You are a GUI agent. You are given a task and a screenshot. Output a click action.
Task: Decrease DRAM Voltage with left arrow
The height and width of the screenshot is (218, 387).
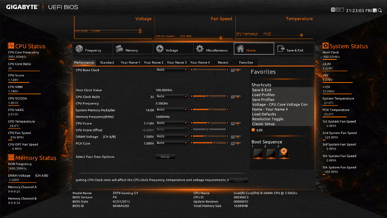point(191,136)
